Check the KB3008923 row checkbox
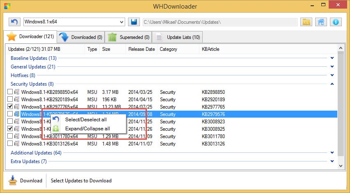This screenshot has width=350, height=193. [10, 121]
